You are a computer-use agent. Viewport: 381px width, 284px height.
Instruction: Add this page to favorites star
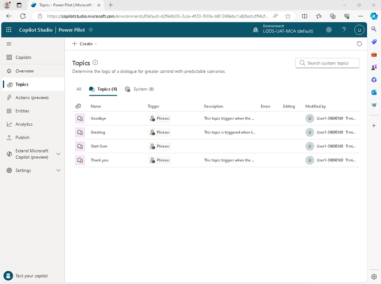288,16
